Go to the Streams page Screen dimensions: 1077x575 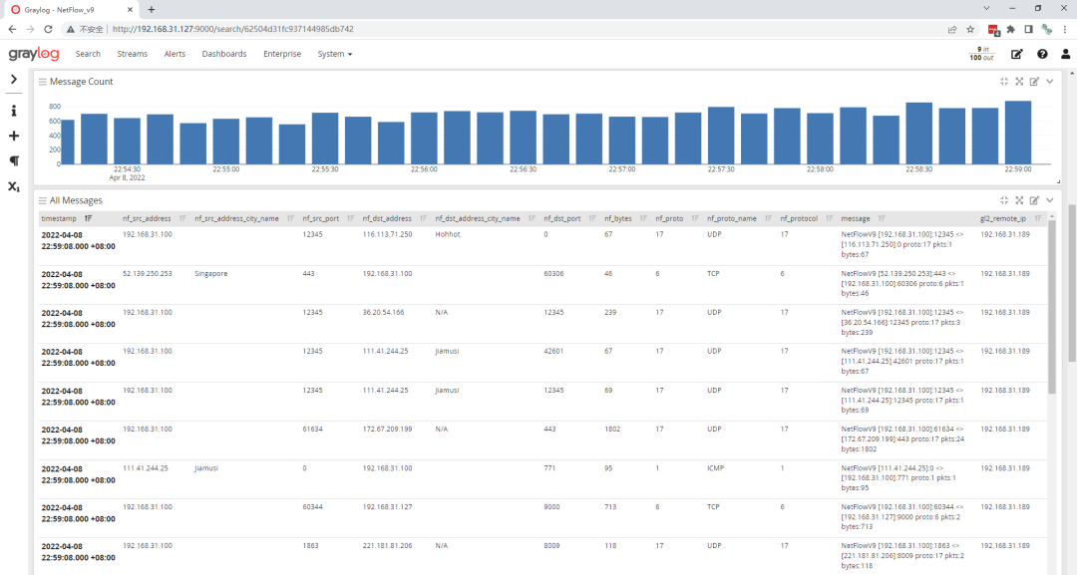(x=132, y=54)
